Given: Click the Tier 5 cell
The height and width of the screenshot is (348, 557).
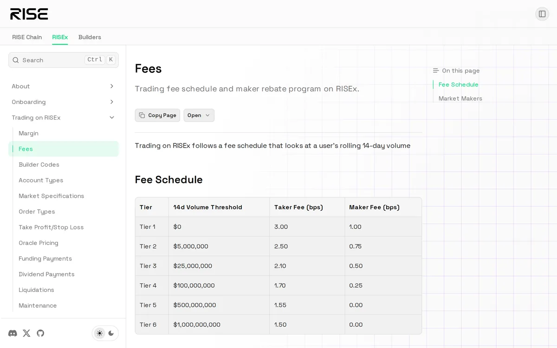Looking at the screenshot, I should (152, 305).
